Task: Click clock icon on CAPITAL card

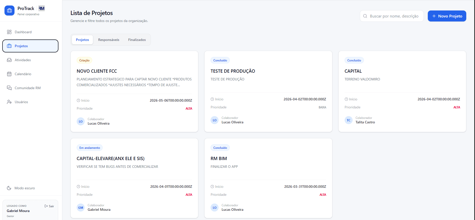Action: [x=346, y=99]
